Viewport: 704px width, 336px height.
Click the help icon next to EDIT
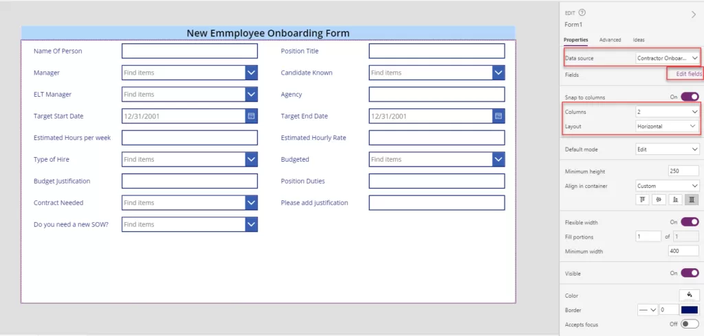[x=582, y=12]
